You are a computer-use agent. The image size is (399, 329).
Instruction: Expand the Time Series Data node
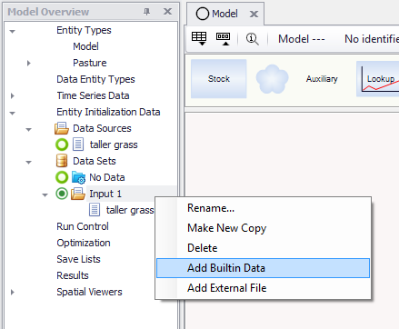(13, 95)
